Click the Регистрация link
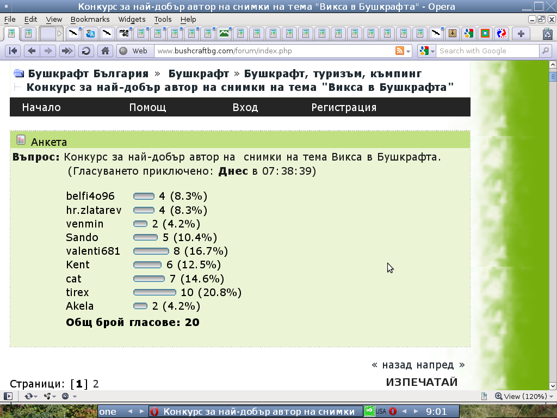 [344, 107]
